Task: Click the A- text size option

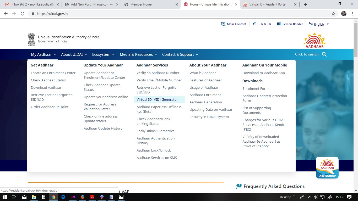Action: point(269,24)
